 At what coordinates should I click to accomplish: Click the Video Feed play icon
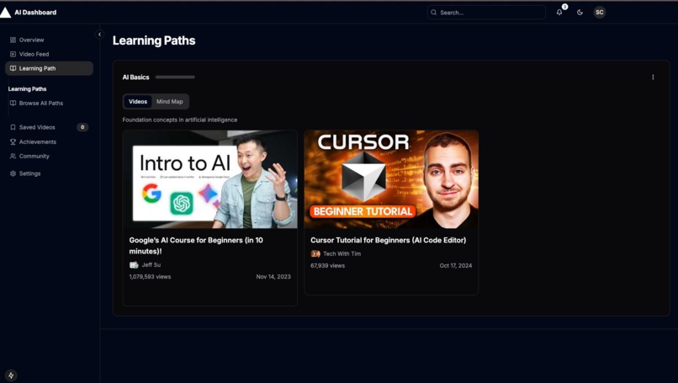[x=13, y=54]
